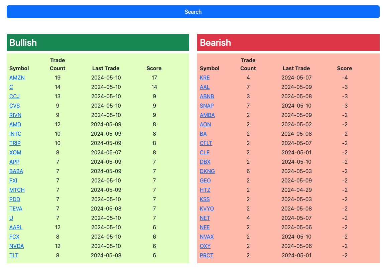Viewport: 384px width, 270px height.
Task: Open the U symbol link
Action: click(11, 218)
